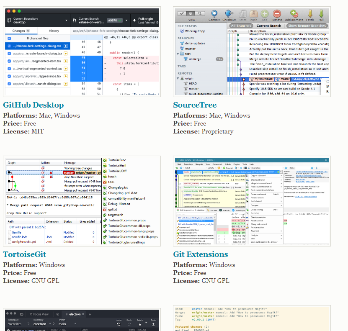Click red Remove icon in SourceTree toolbar
The image size is (348, 331).
[277, 14]
